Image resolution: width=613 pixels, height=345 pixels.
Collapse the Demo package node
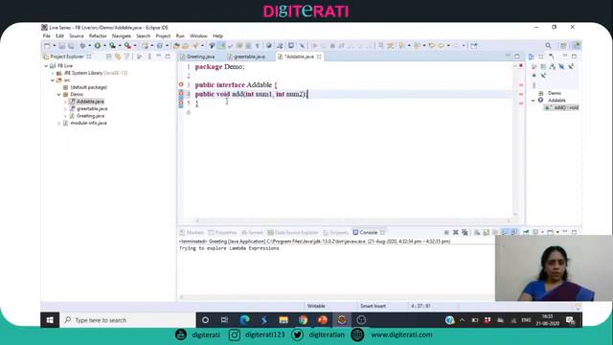pos(59,95)
